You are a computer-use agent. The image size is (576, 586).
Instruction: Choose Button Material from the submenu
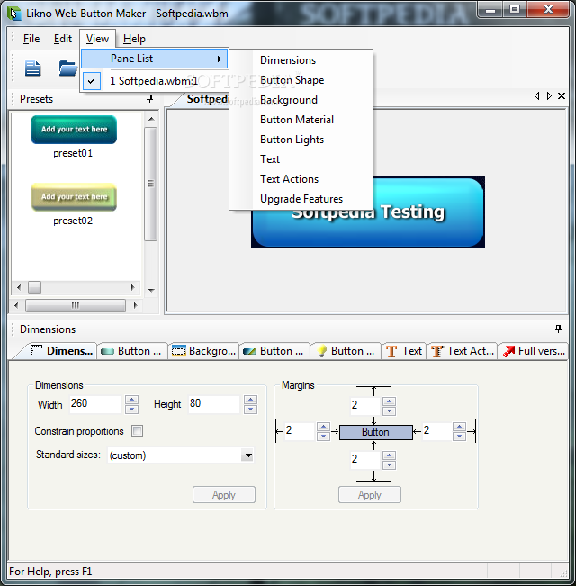pyautogui.click(x=297, y=120)
